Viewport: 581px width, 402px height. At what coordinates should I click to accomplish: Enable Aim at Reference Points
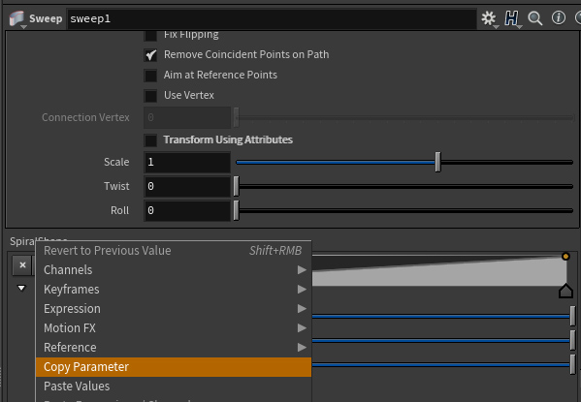coord(150,76)
